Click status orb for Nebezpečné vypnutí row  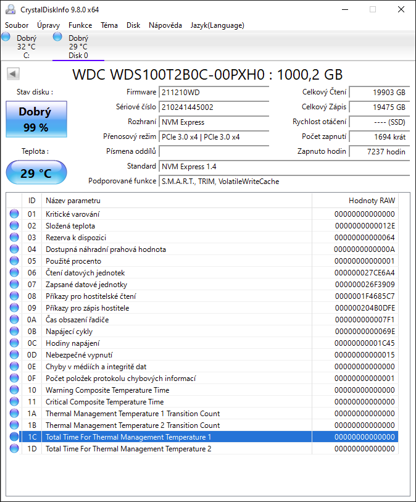click(14, 354)
